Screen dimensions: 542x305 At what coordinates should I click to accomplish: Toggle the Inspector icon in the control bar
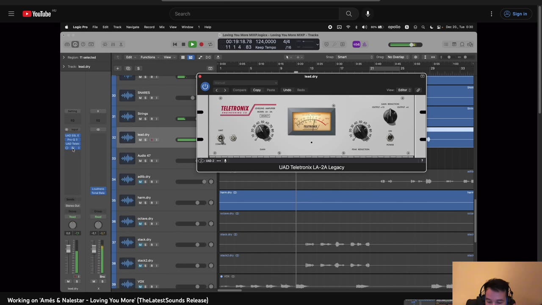coord(75,44)
